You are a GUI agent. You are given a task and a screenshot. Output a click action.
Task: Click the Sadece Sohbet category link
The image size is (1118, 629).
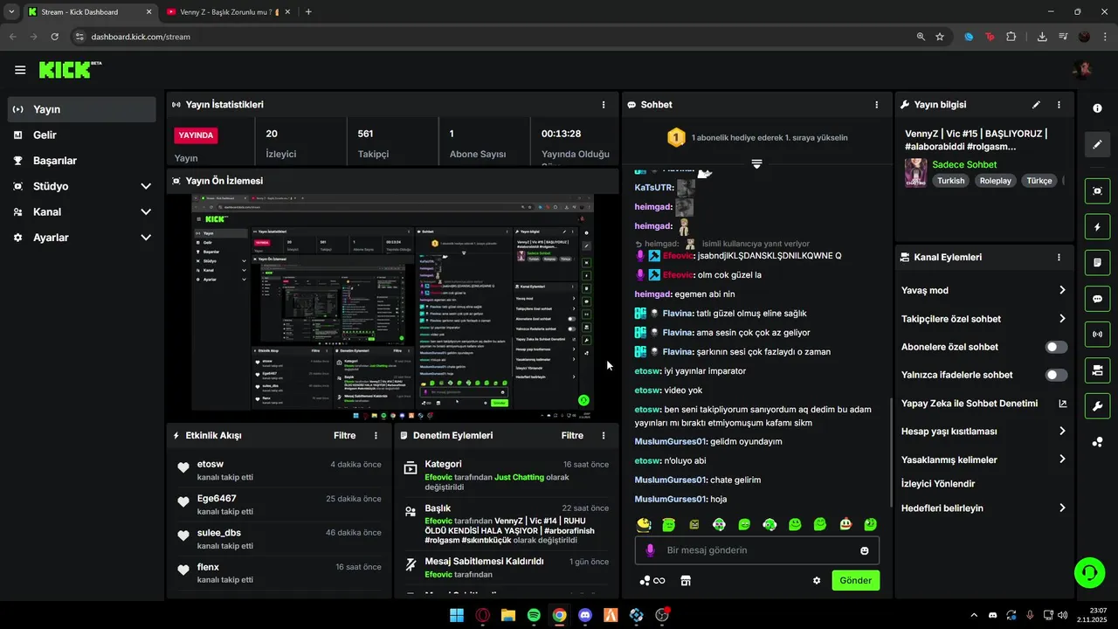click(964, 164)
